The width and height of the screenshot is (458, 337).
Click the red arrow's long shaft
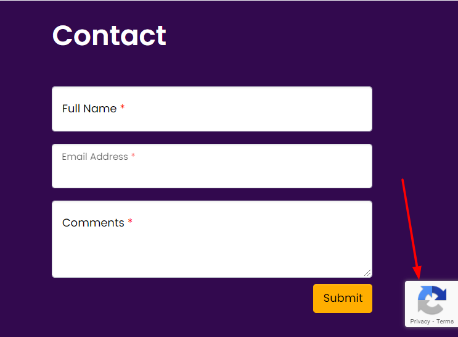(x=409, y=222)
